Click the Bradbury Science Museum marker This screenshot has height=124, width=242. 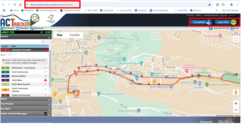pos(152,74)
